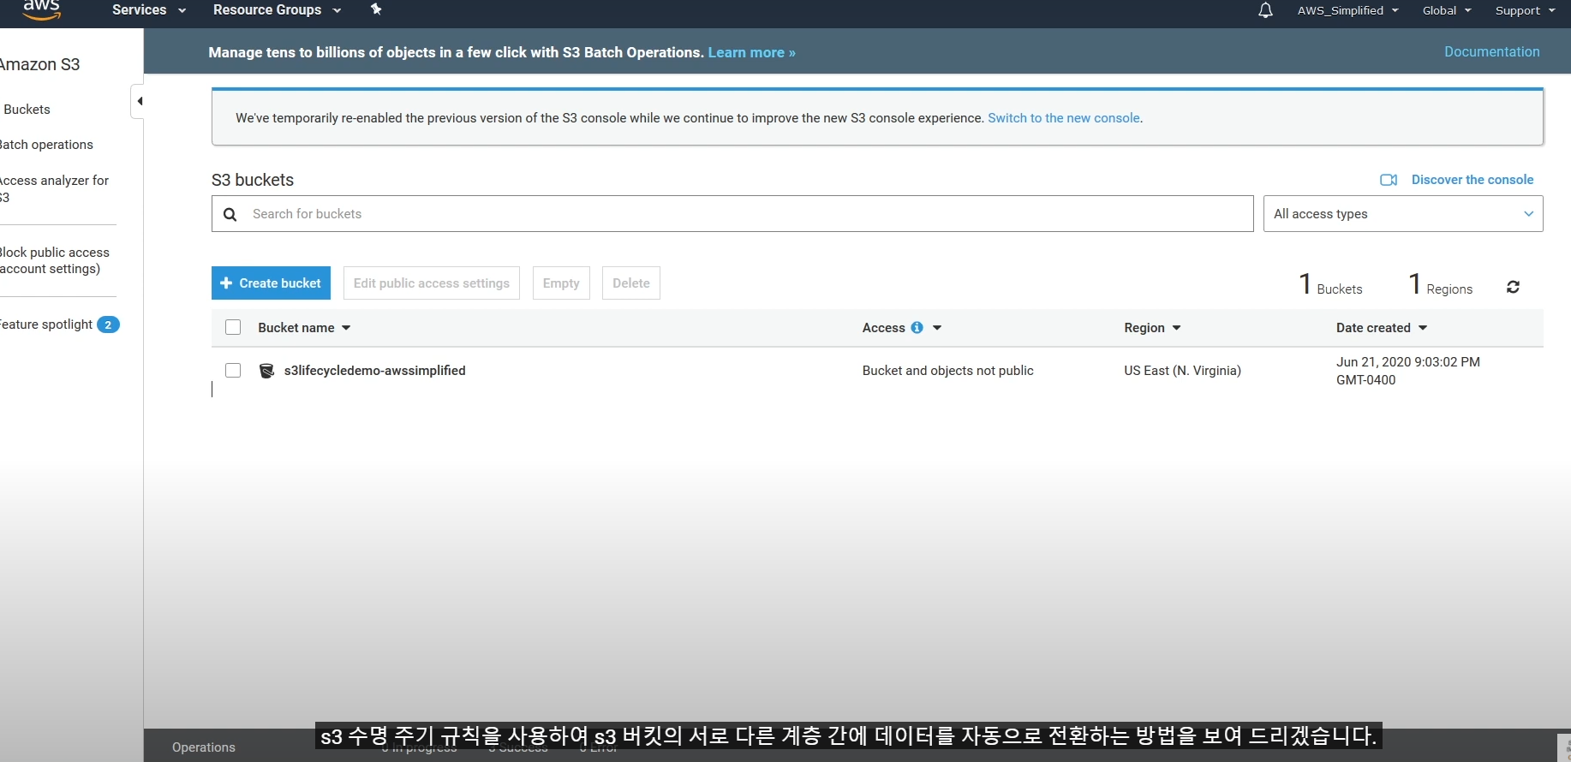Click the pin shortcut icon in navbar
The width and height of the screenshot is (1571, 762).
(x=375, y=9)
